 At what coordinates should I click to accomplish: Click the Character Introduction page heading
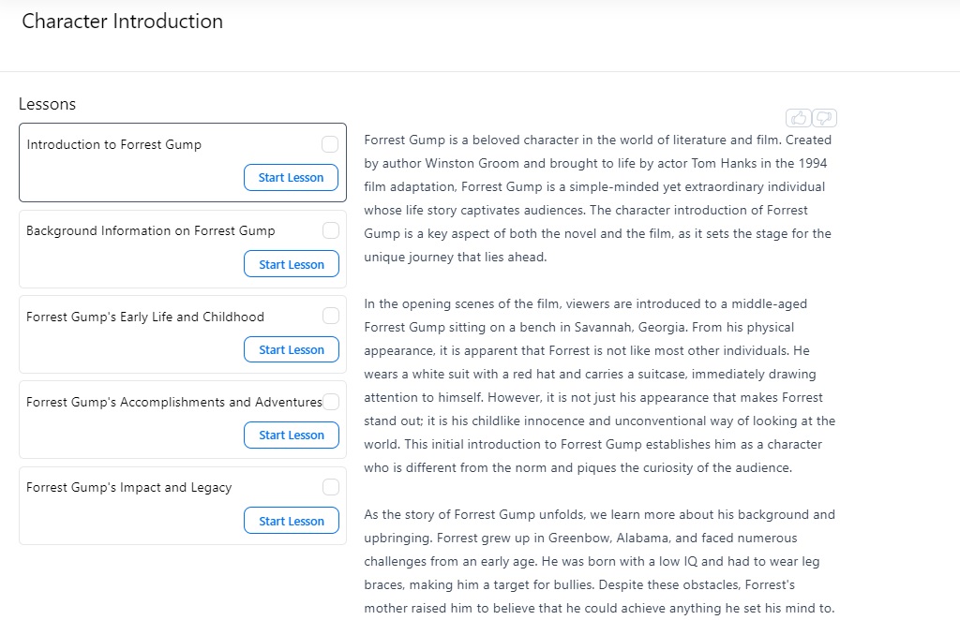(122, 22)
